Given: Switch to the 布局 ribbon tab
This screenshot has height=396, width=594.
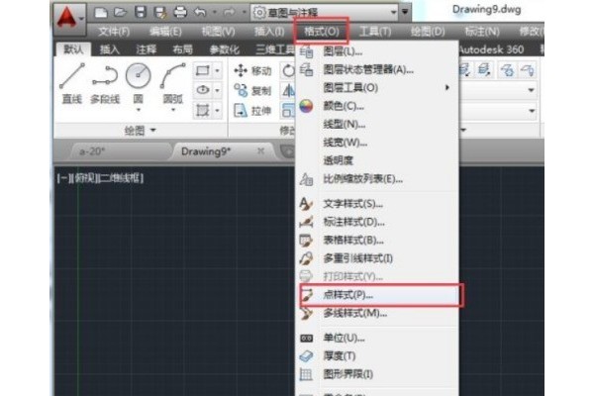Looking at the screenshot, I should pos(182,49).
